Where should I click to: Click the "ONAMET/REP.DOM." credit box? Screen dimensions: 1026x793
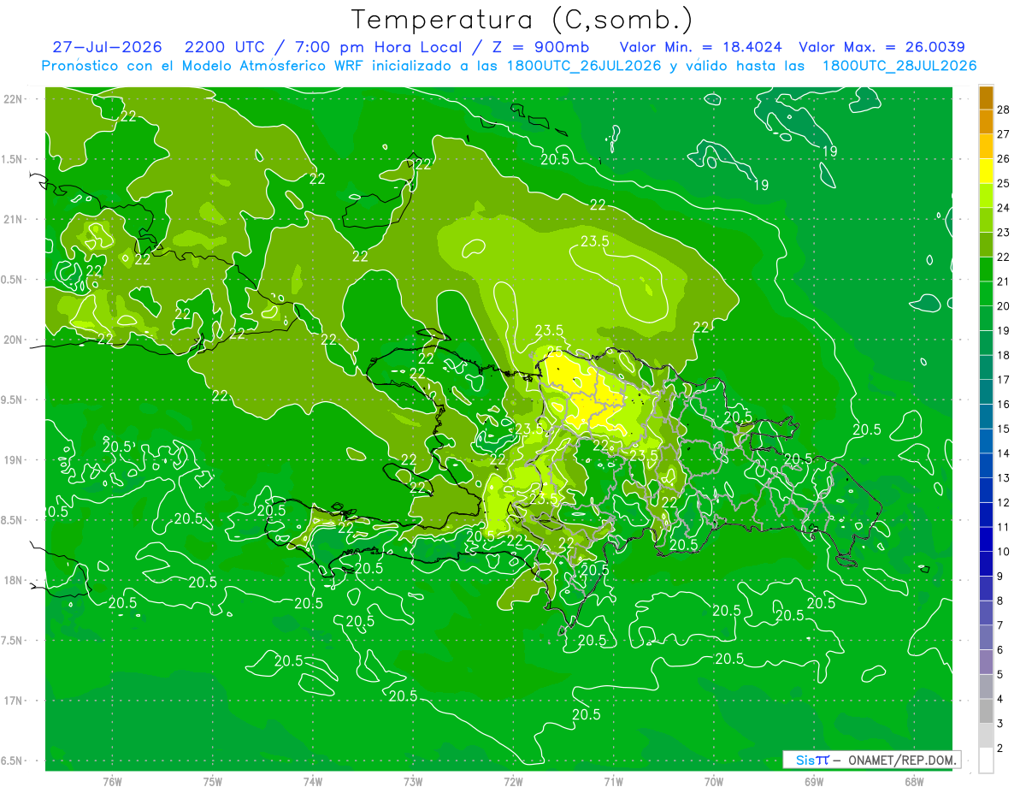[871, 760]
